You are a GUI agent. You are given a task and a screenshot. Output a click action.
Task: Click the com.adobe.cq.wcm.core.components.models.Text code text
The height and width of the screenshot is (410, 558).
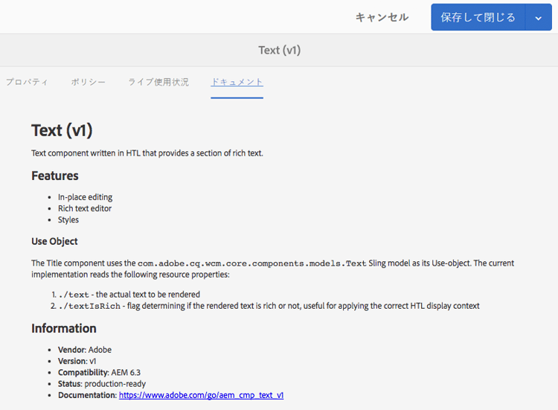click(x=252, y=263)
